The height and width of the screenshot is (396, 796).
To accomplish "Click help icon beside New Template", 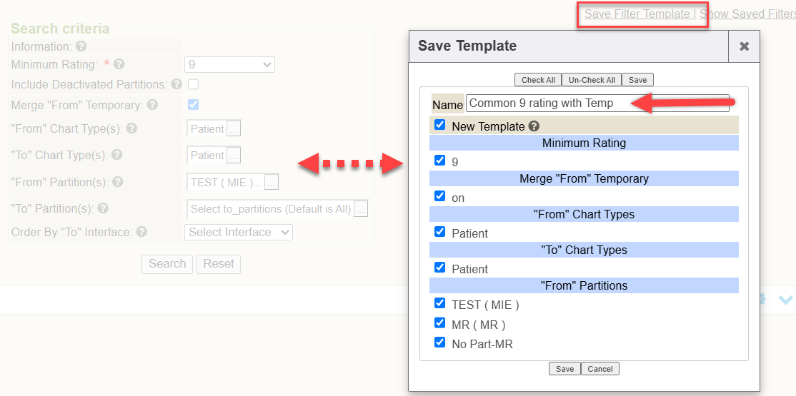I will pos(534,126).
